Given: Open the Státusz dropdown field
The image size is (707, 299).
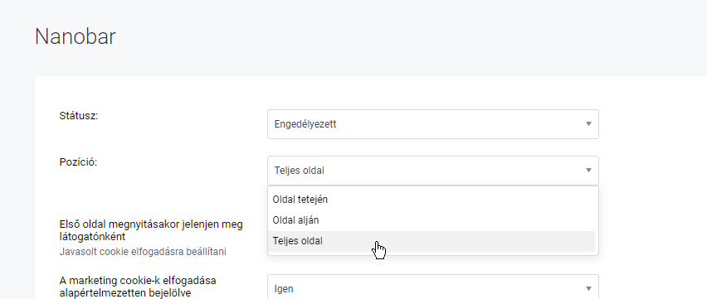Looking at the screenshot, I should (x=433, y=124).
